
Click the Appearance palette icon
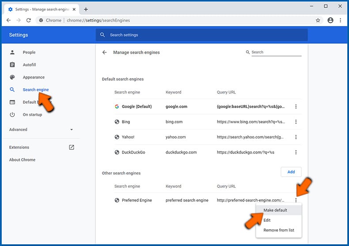[12, 77]
